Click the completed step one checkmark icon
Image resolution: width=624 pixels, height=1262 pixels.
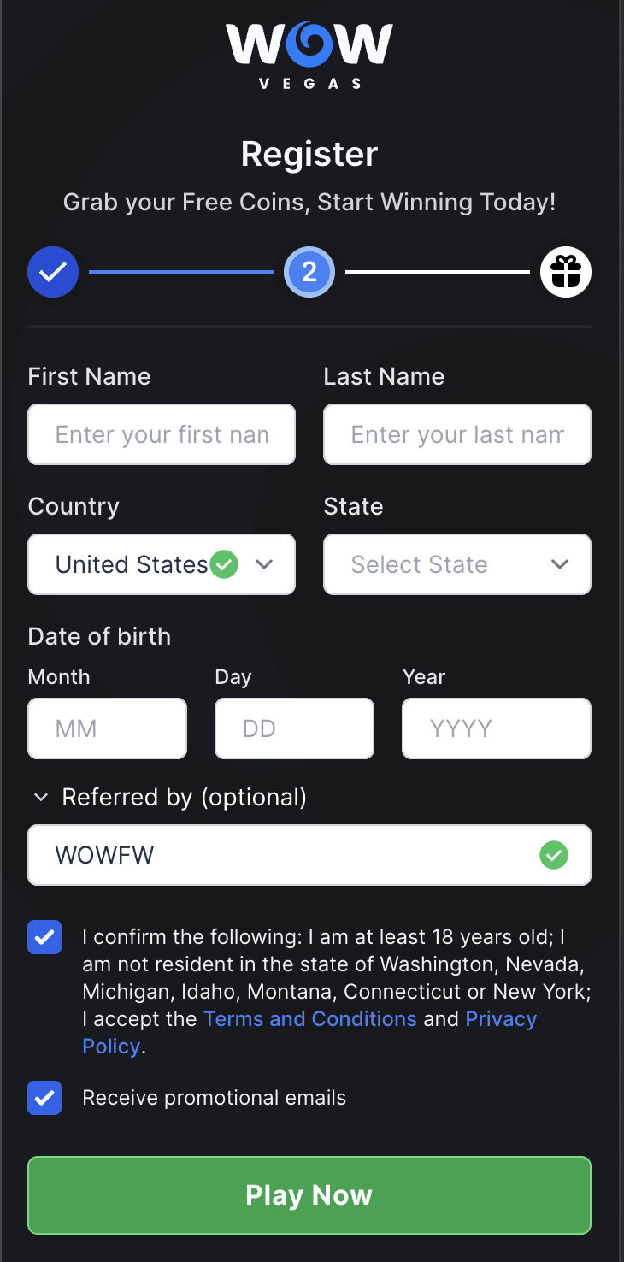click(x=53, y=272)
